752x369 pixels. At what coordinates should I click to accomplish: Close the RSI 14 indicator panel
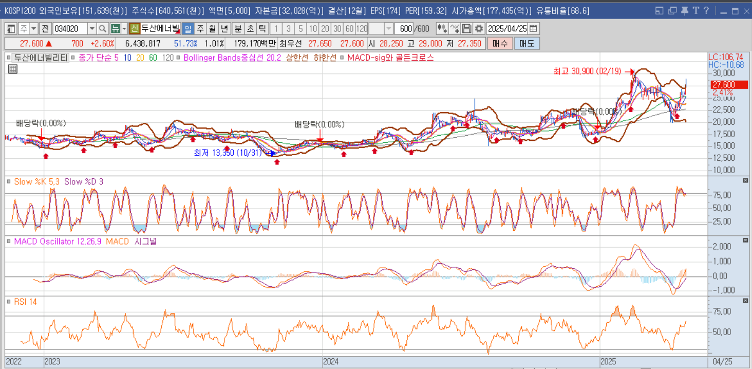745,300
